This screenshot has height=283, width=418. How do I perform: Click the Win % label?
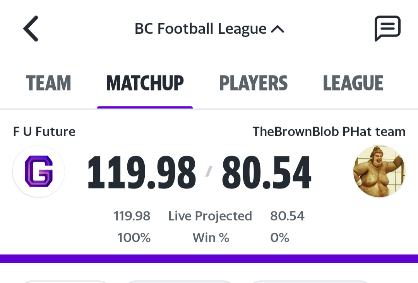[211, 237]
